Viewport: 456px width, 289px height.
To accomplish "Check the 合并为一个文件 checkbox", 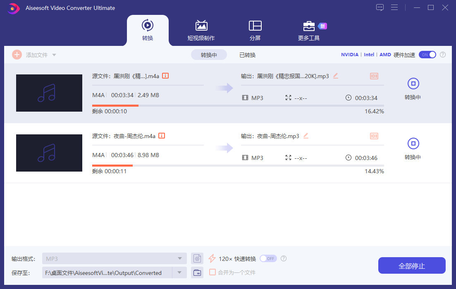I will [212, 272].
